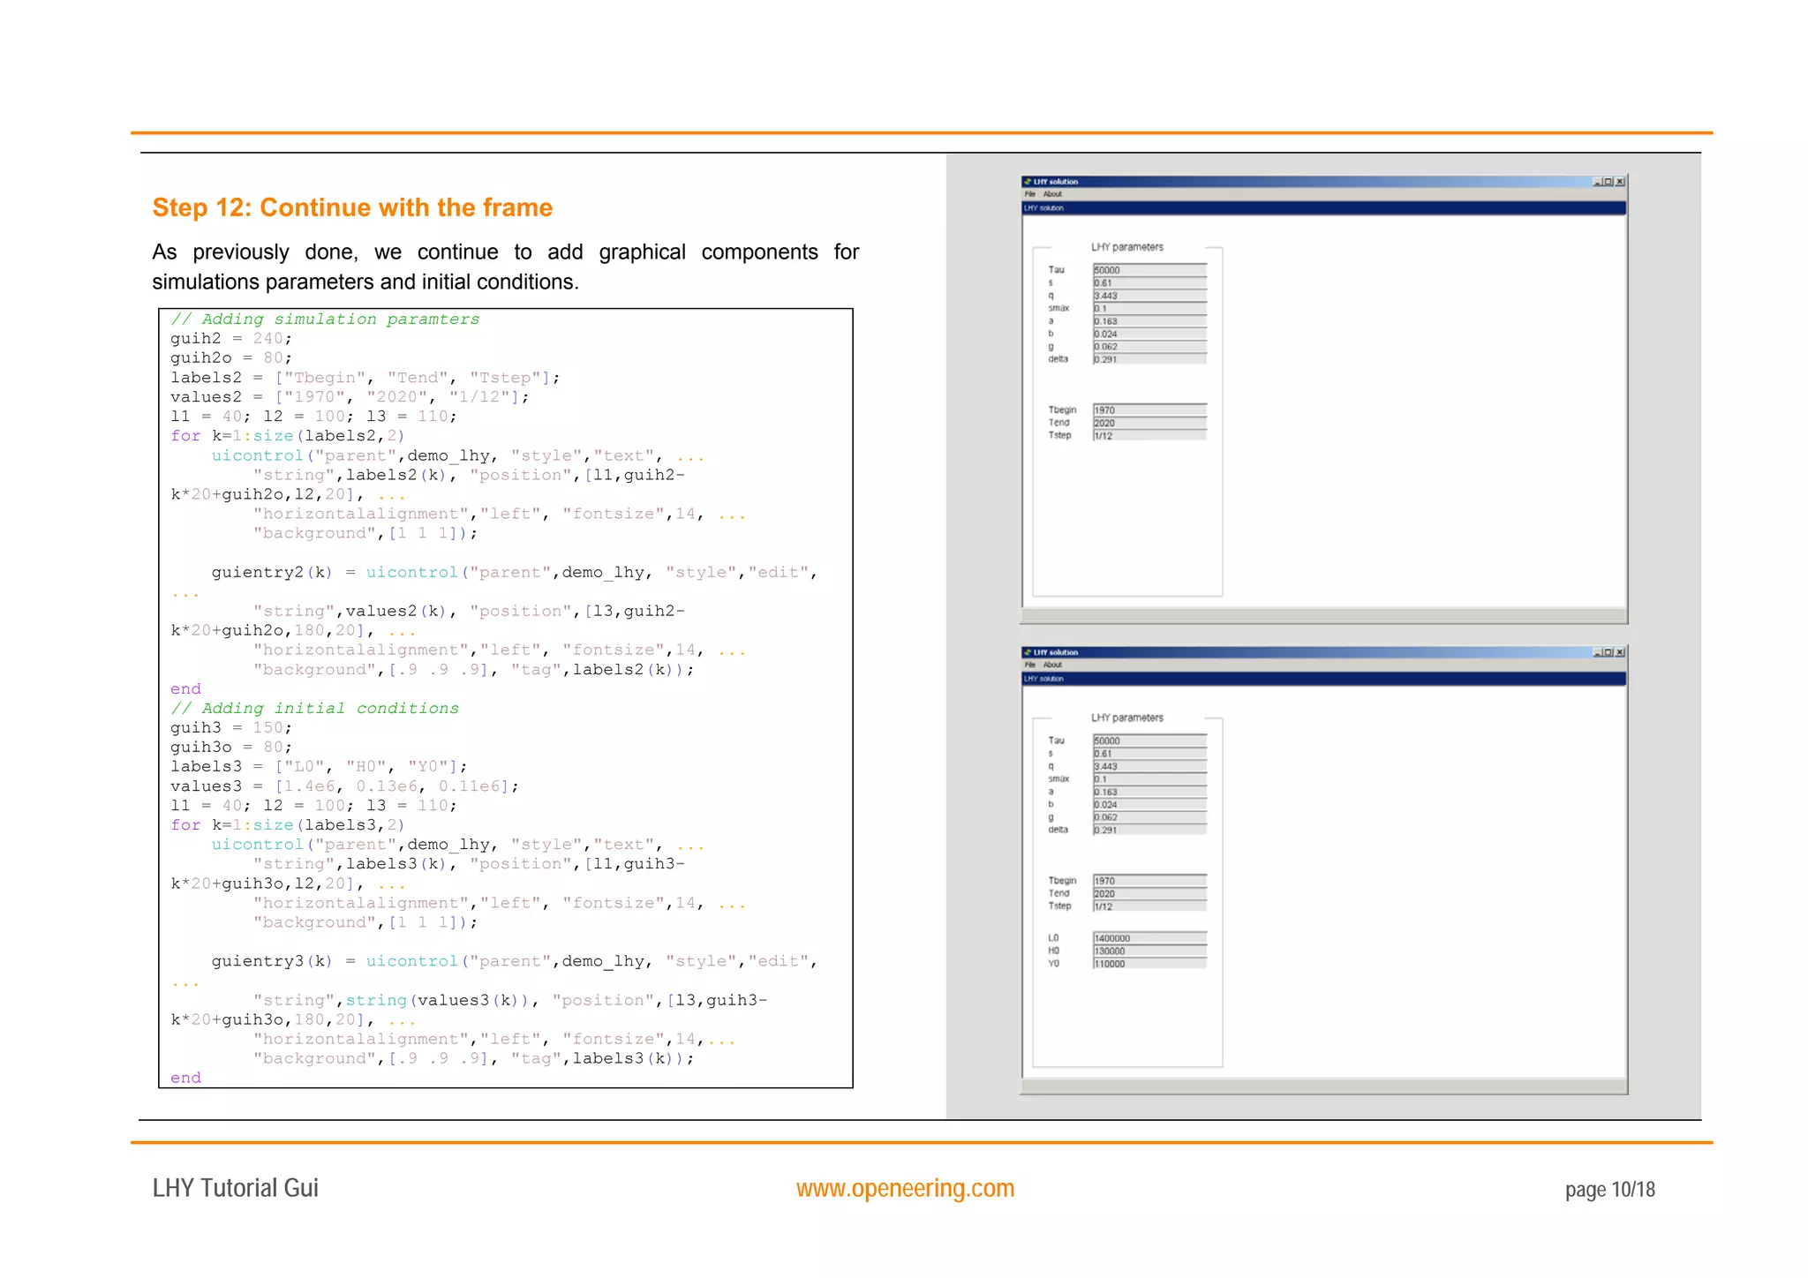
Task: Edit Tstep field 1/12 in upper window
Action: pos(1149,435)
